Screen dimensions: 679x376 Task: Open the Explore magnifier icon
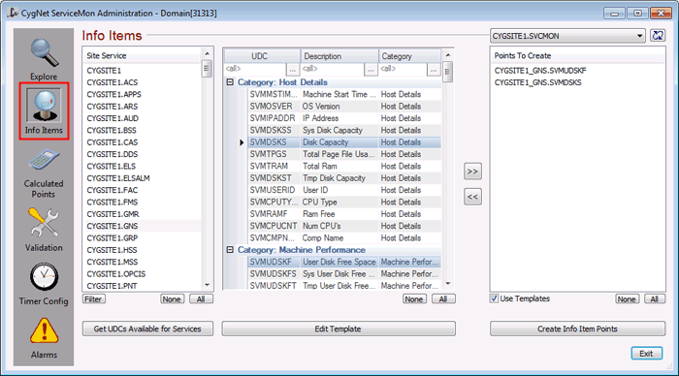point(44,52)
